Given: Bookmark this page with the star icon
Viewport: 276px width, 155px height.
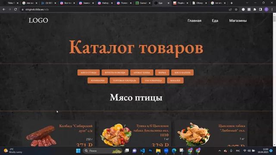Looking at the screenshot, I should [236, 9].
